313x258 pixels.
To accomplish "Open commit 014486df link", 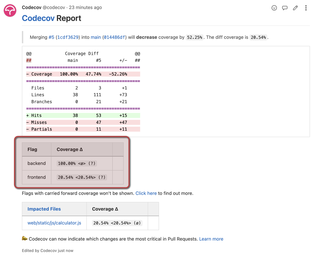I will [114, 37].
